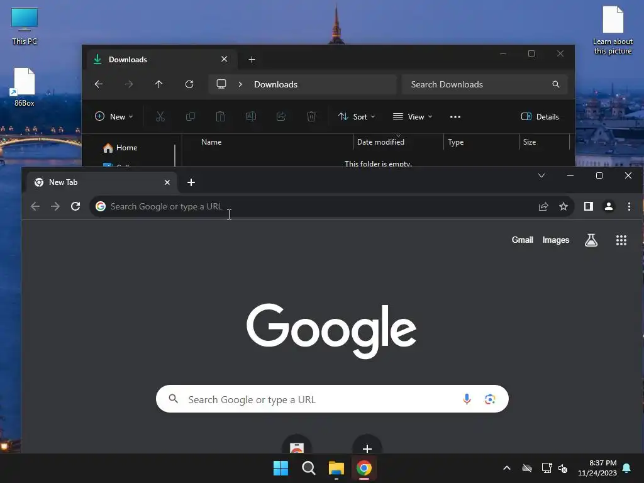
Task: Open notification bell in the system tray
Action: pos(626,468)
